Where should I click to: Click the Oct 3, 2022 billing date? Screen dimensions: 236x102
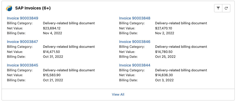pyautogui.click(x=164, y=80)
